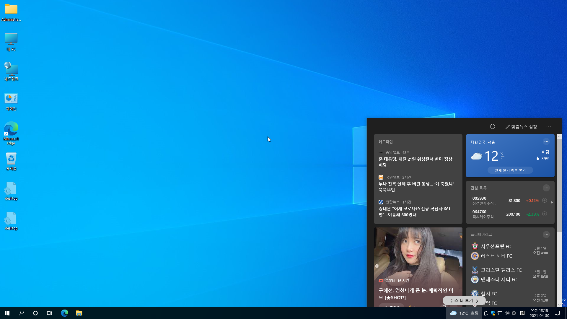Select the 005930 삼성전자 stock row
The image size is (567, 319).
click(506, 201)
